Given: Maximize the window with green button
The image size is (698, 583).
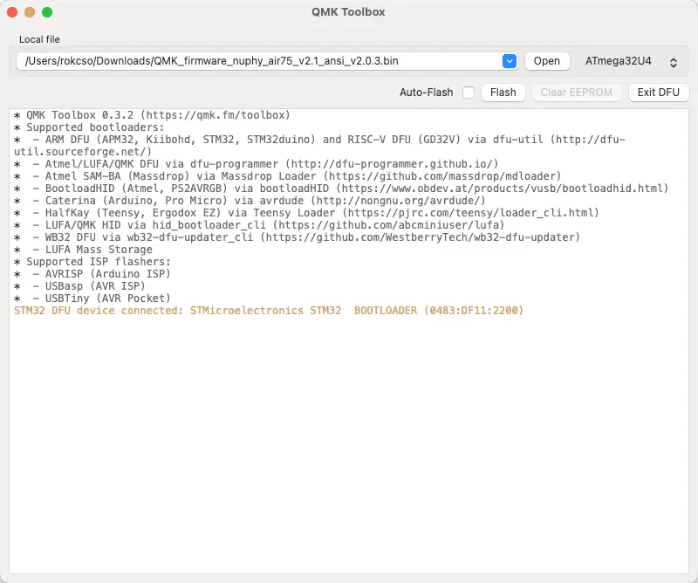Looking at the screenshot, I should tap(47, 12).
